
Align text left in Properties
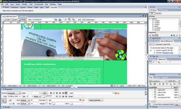(57, 93)
